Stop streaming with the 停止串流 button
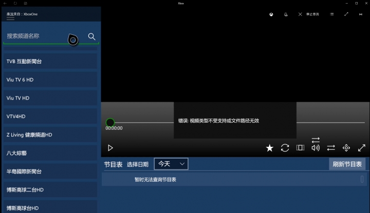Screen dimensions: 370x213 tap(308, 14)
